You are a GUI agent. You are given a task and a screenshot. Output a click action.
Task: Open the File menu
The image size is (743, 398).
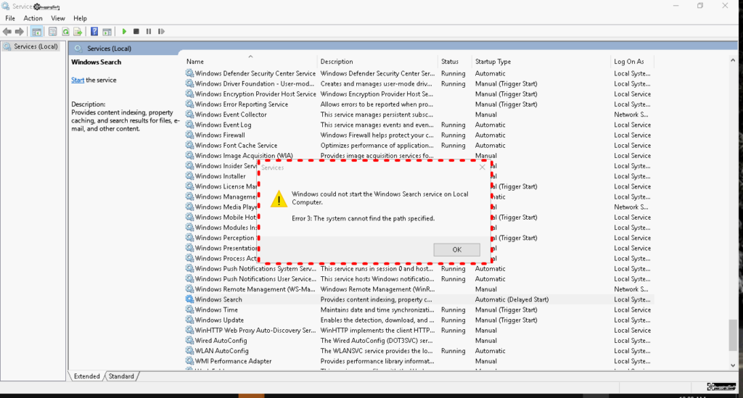(x=10, y=18)
